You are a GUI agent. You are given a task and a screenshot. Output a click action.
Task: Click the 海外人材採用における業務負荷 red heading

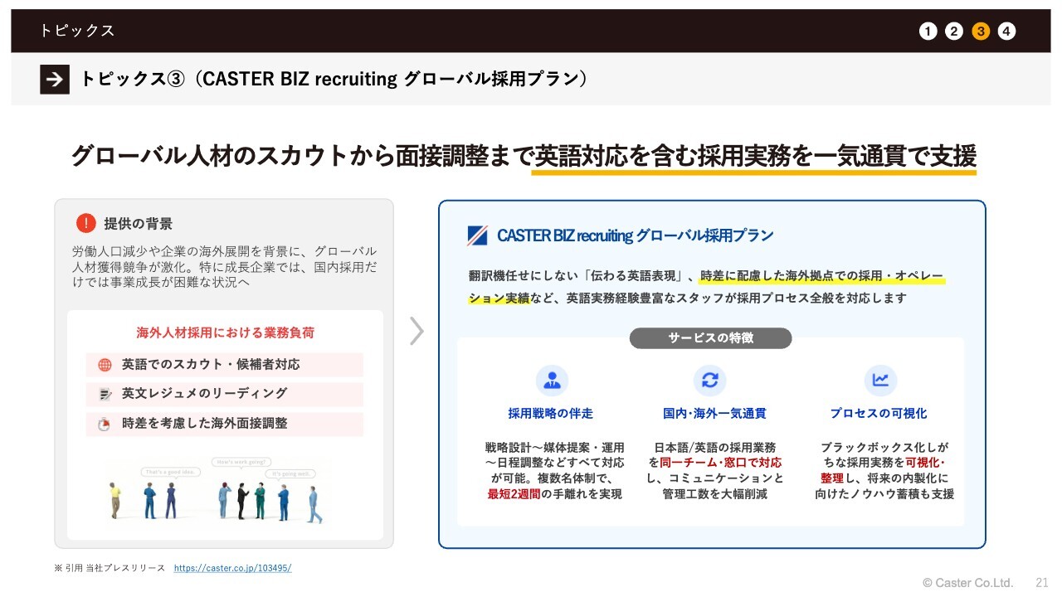click(225, 332)
